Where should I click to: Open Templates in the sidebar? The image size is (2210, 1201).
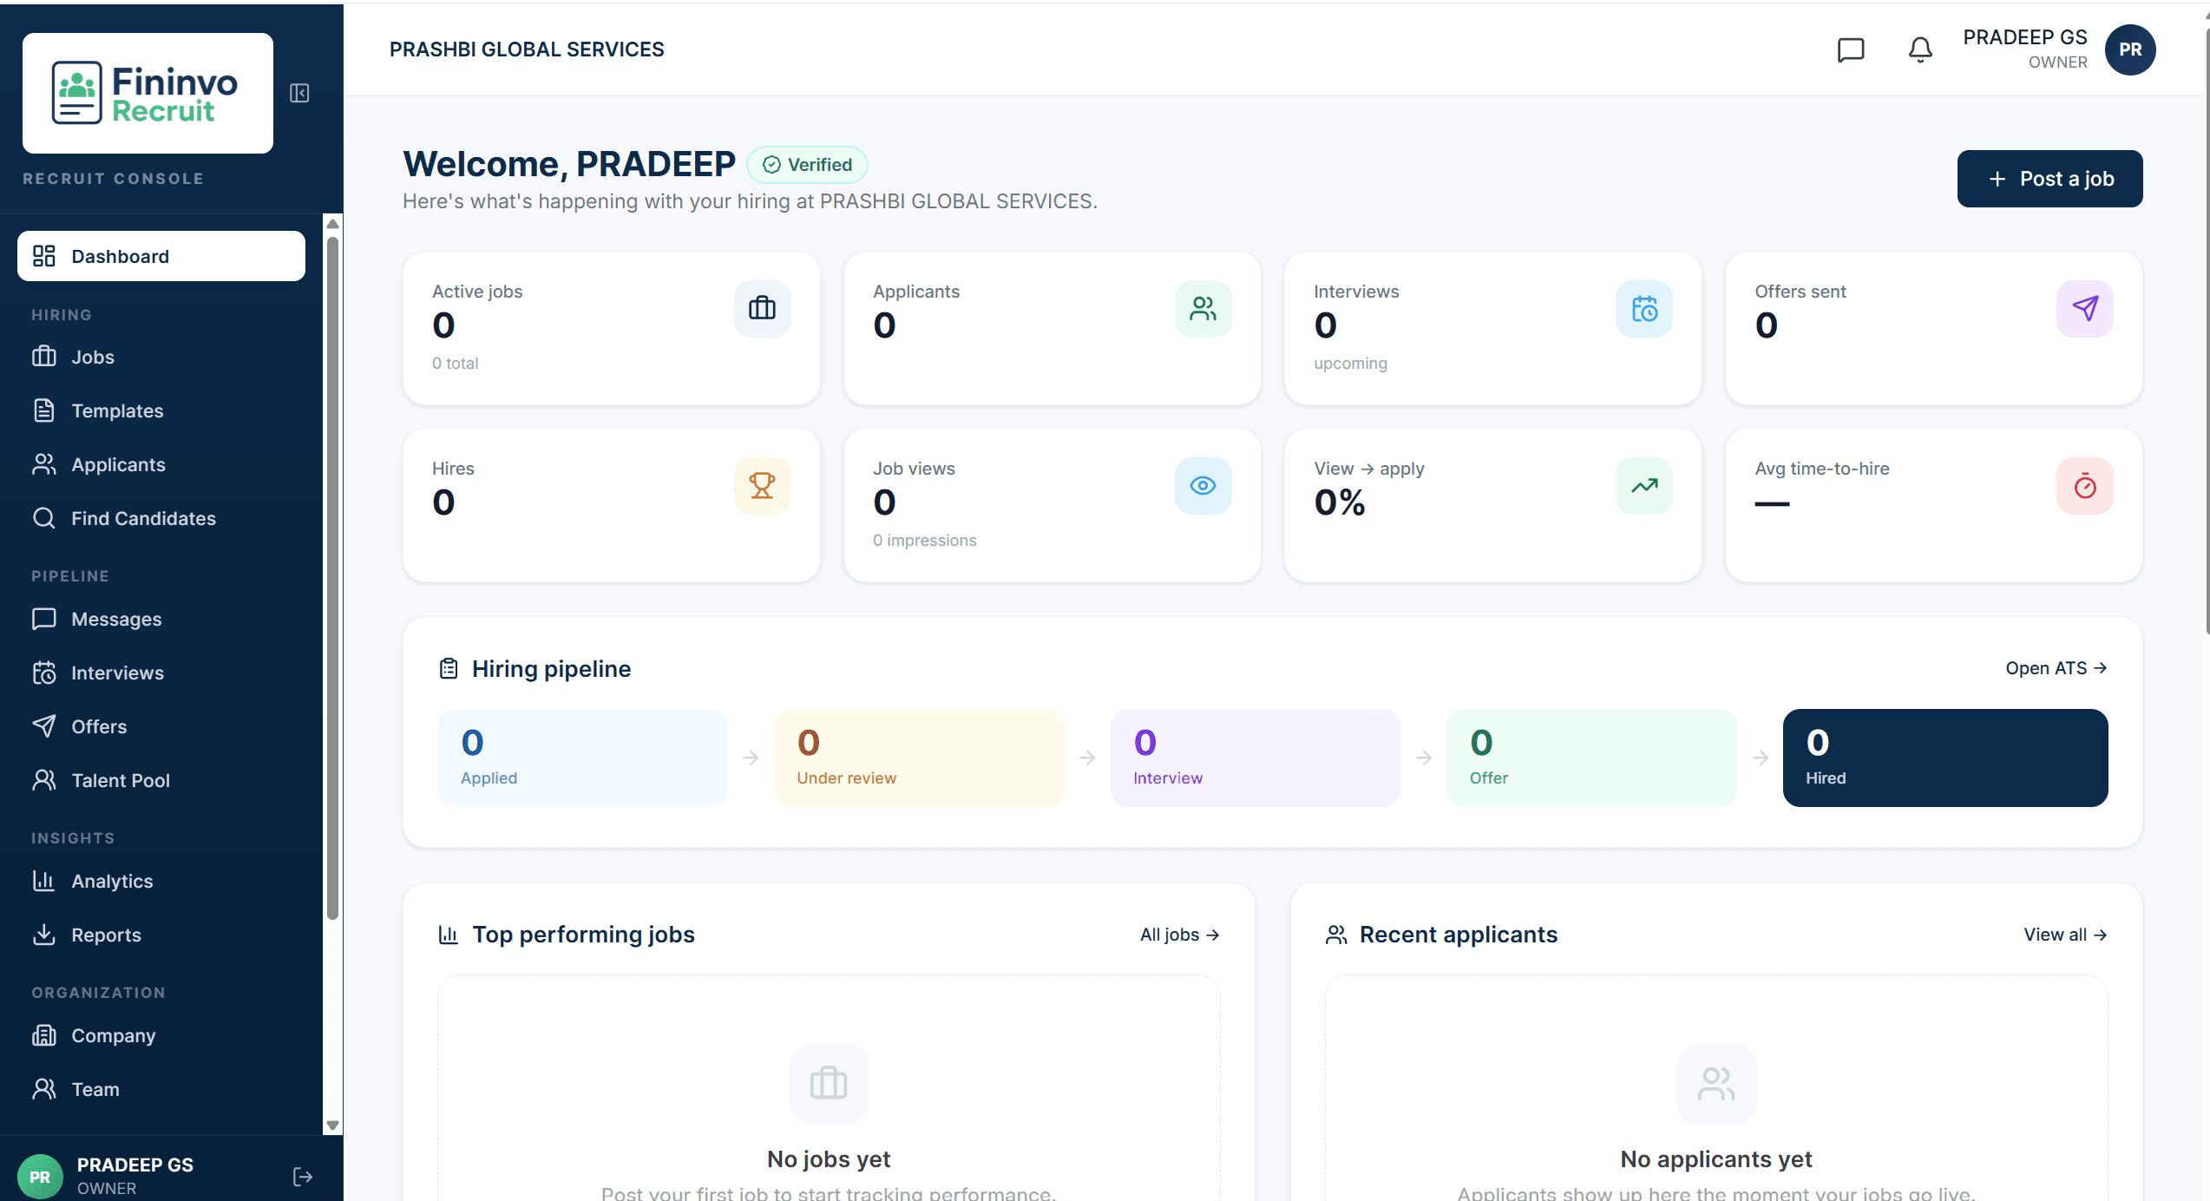pyautogui.click(x=161, y=410)
